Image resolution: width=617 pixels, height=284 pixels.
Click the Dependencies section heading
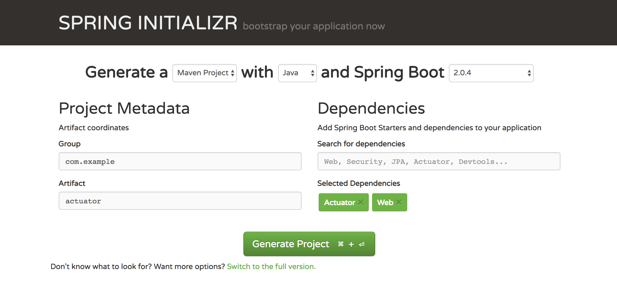coord(371,108)
